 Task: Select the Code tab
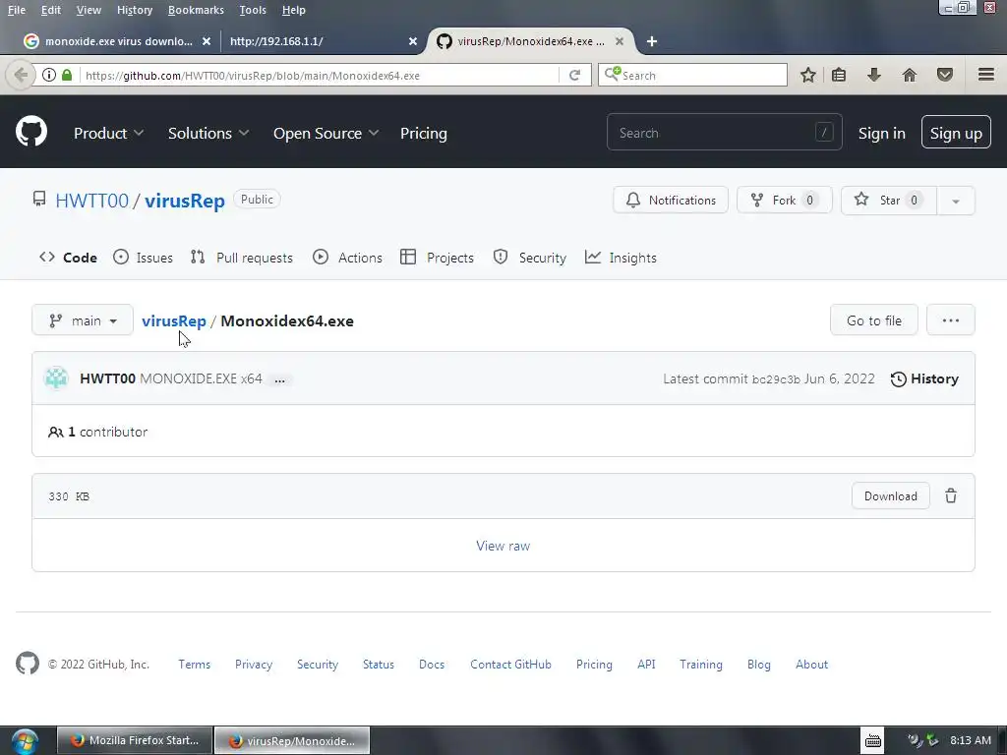68,258
